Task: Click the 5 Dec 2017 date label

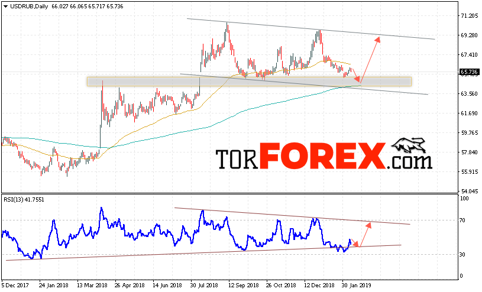Action: (15, 285)
